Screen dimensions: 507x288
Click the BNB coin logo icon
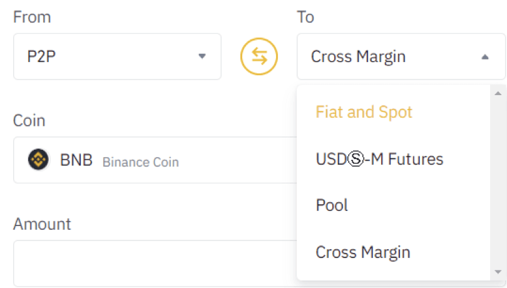tap(38, 160)
